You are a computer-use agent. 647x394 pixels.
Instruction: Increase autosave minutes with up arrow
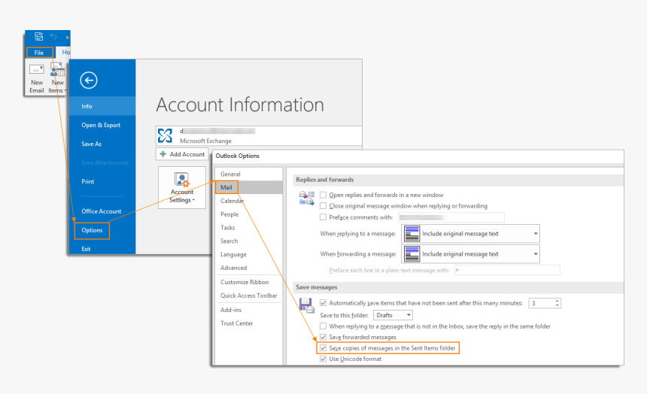point(557,301)
